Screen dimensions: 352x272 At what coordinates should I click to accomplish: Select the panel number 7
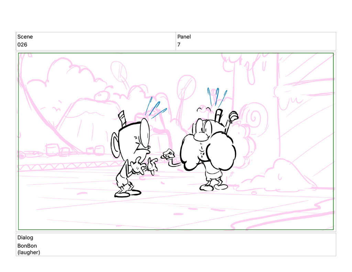pyautogui.click(x=179, y=45)
